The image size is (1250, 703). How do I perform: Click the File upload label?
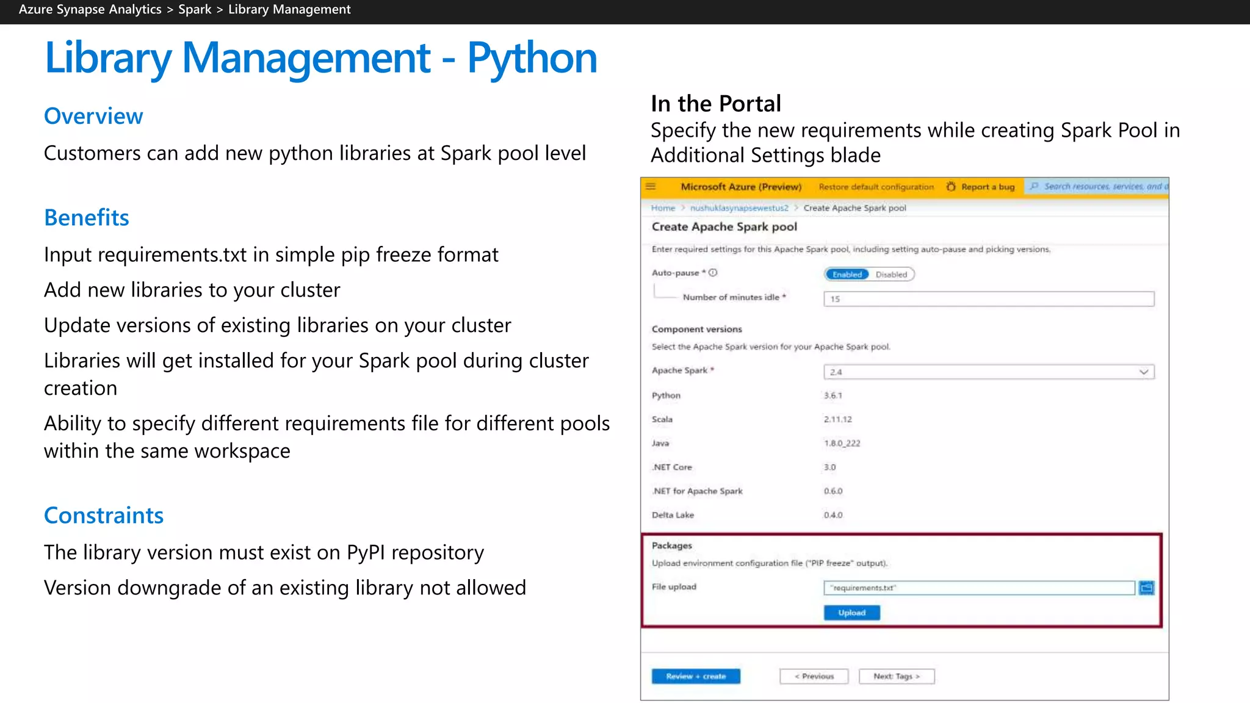click(674, 586)
